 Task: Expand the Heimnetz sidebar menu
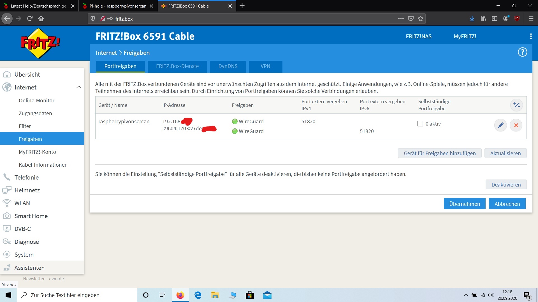(27, 190)
